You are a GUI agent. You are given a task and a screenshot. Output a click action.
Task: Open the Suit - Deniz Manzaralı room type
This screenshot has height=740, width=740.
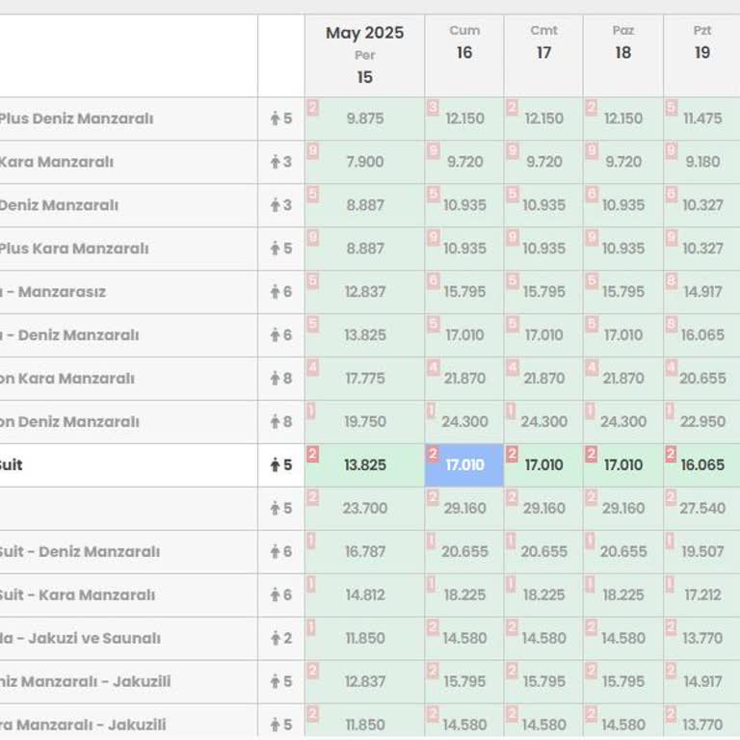point(79,552)
